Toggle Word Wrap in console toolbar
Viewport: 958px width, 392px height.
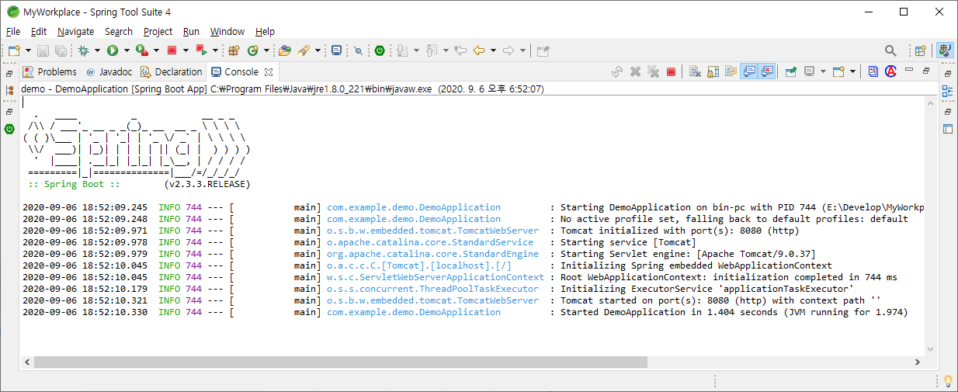(731, 71)
